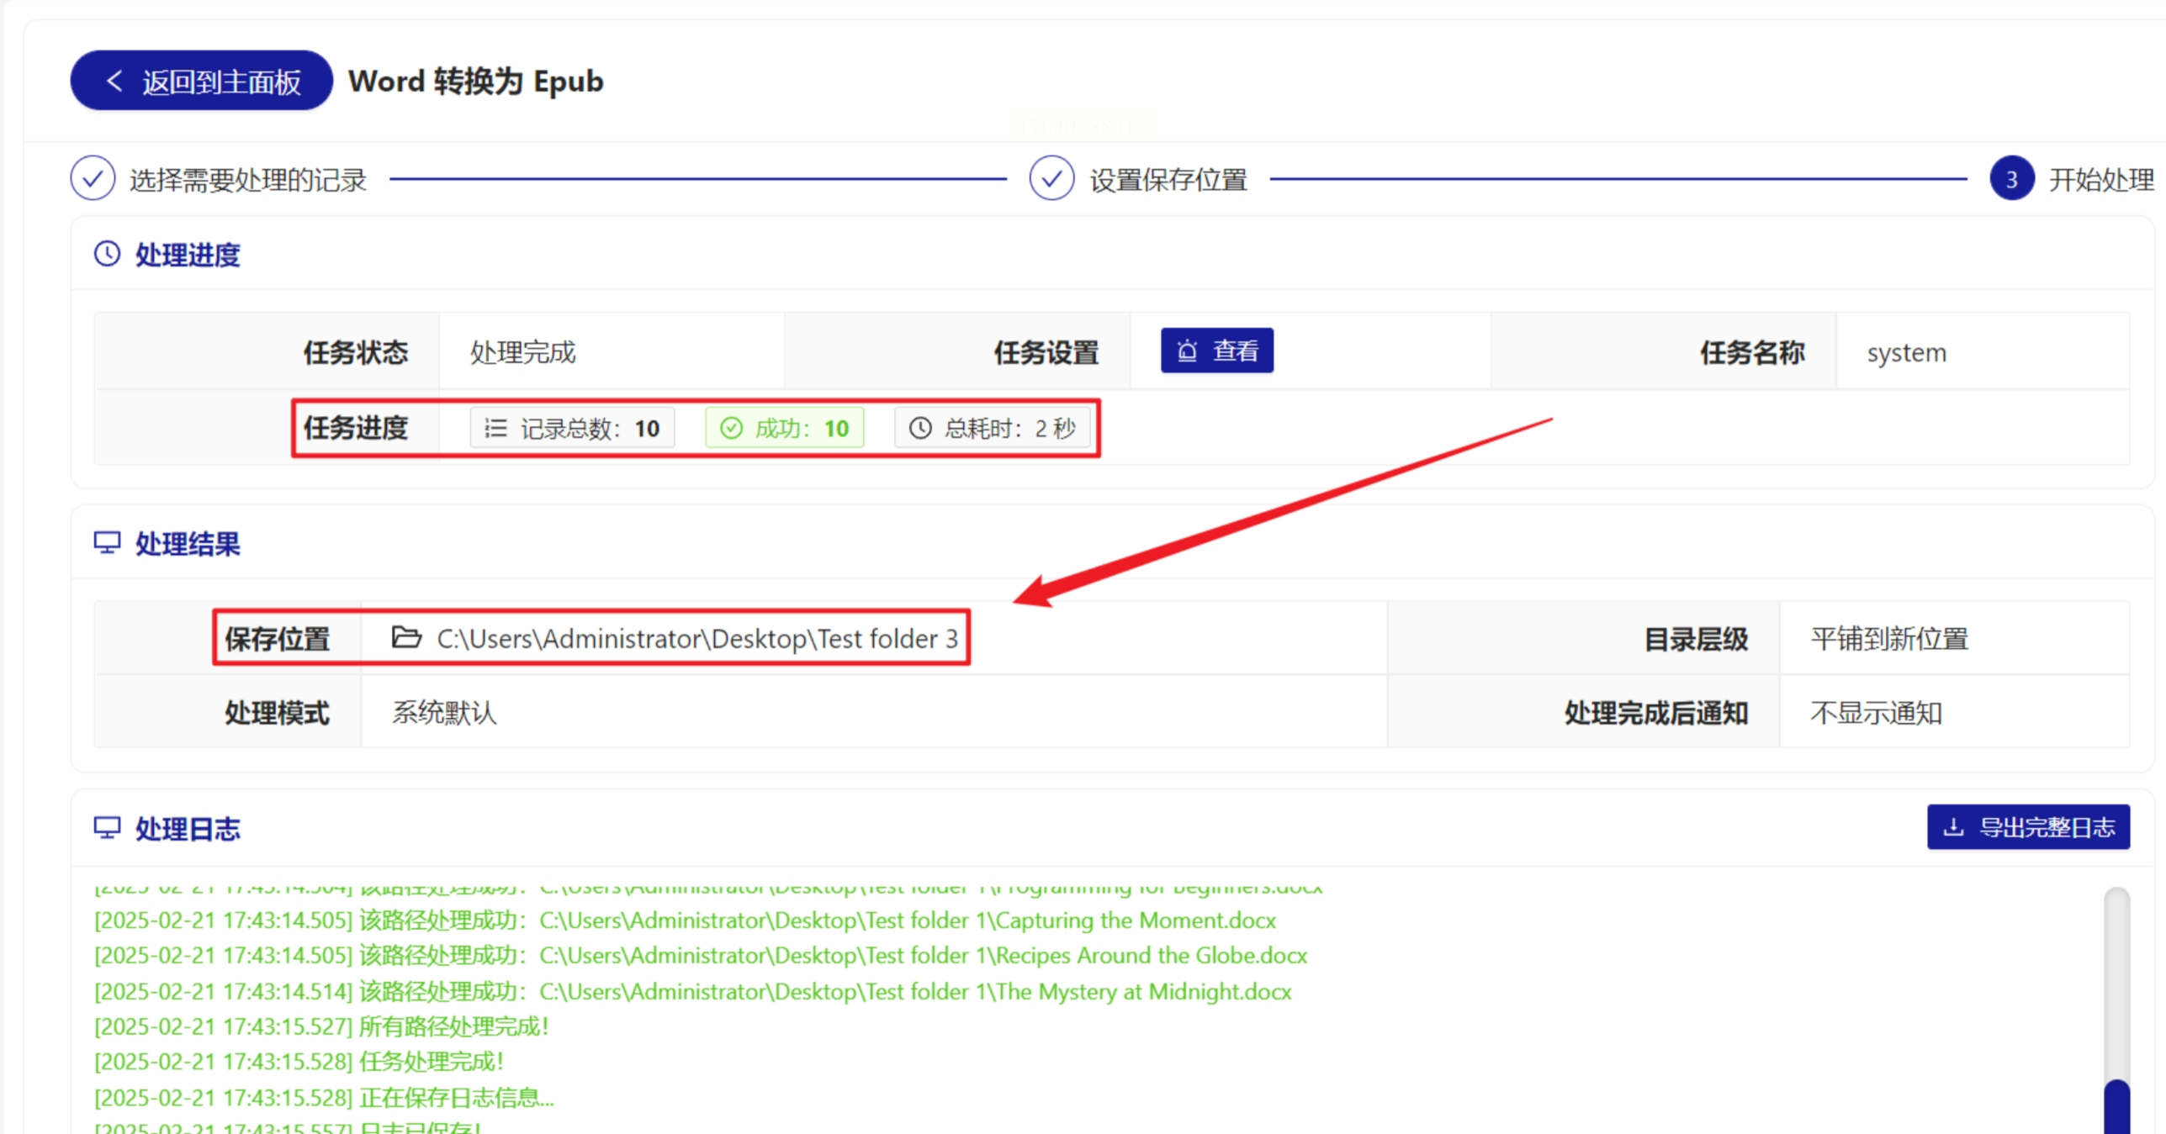
Task: Click the download icon on export log button
Action: pos(1953,827)
